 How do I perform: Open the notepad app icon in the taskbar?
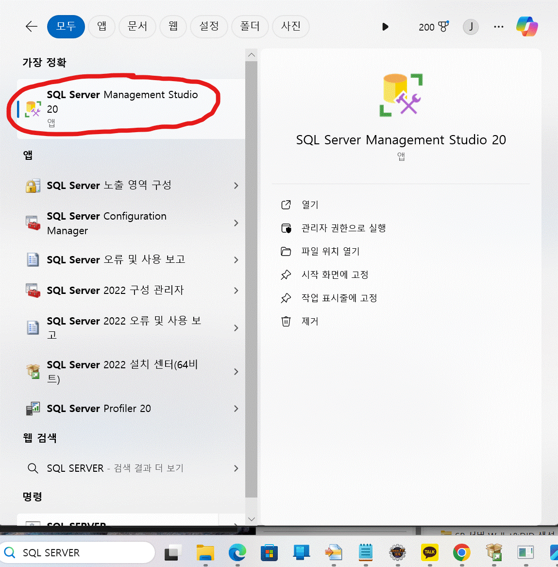click(366, 552)
